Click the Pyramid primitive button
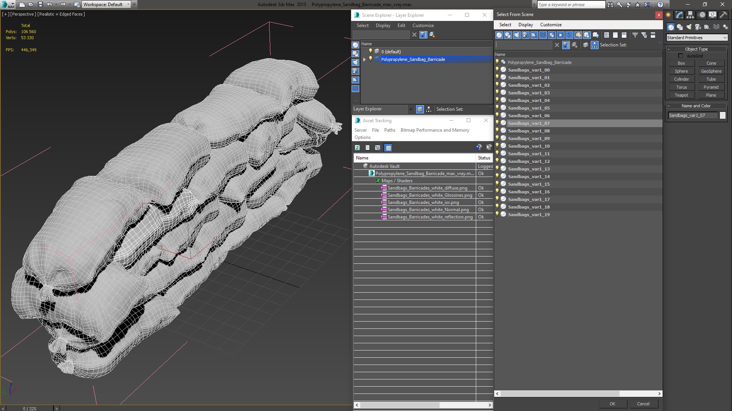Image resolution: width=732 pixels, height=411 pixels. tap(711, 87)
